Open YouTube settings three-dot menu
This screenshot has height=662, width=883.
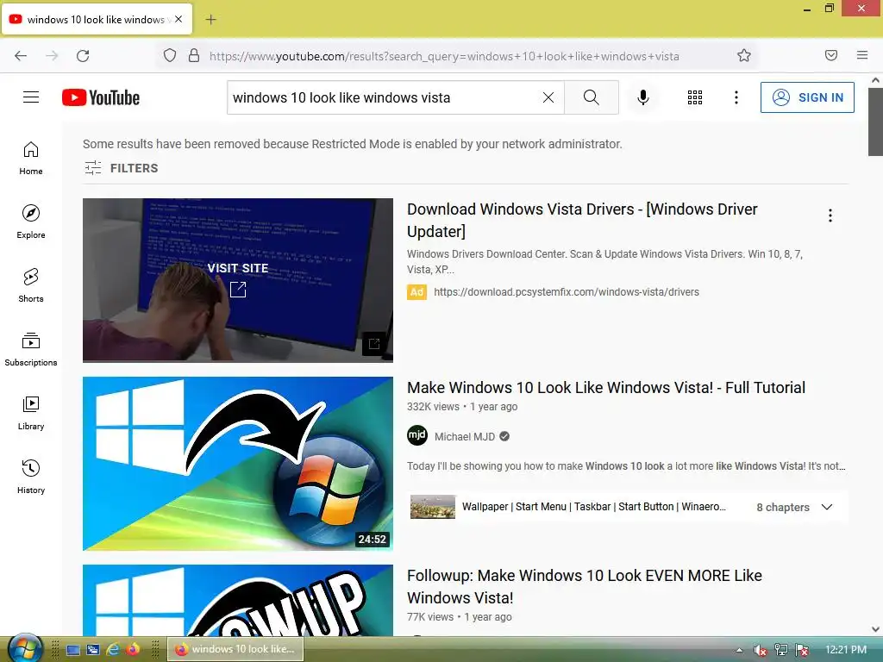(x=736, y=97)
